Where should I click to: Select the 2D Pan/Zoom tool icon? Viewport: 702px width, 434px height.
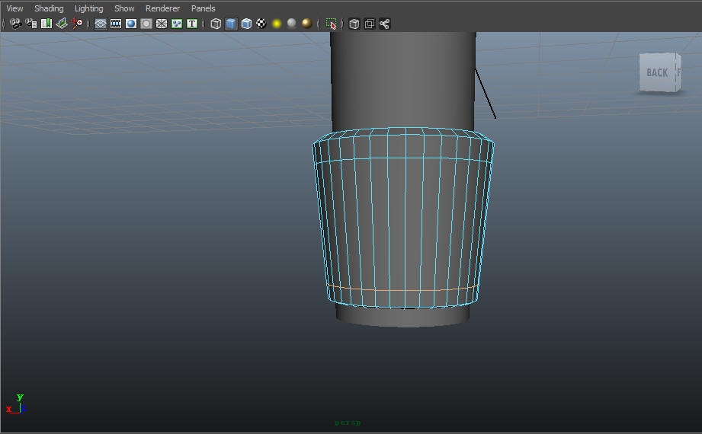pyautogui.click(x=76, y=24)
